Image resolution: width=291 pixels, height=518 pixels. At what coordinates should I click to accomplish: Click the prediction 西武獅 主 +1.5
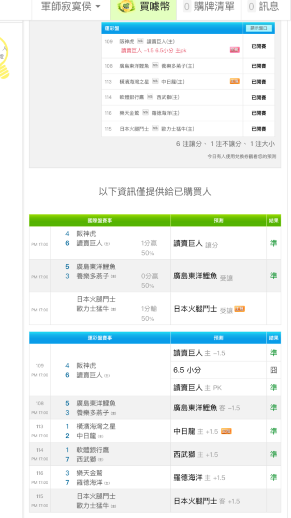click(196, 455)
